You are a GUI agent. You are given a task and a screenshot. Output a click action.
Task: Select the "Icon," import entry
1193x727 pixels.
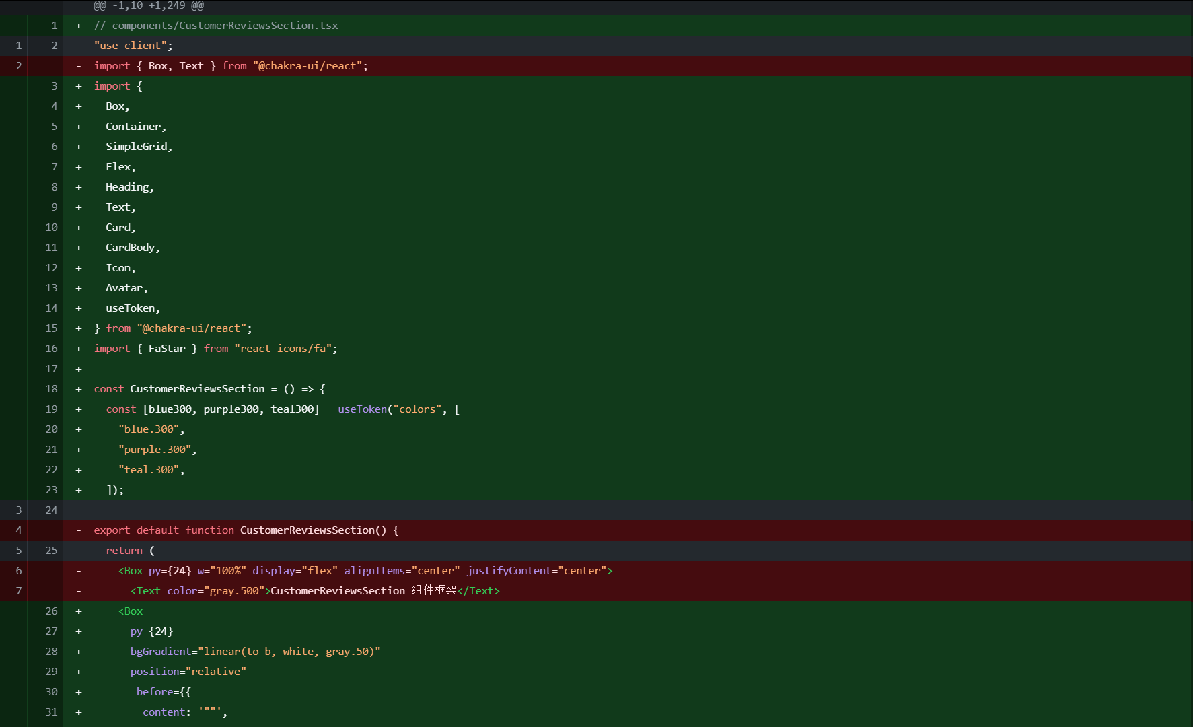pos(121,268)
